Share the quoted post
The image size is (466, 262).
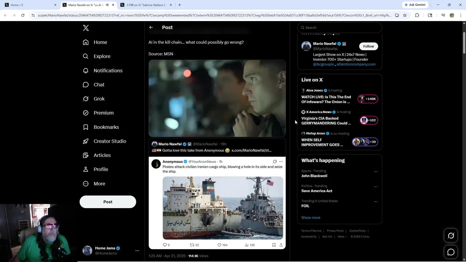pos(281,245)
